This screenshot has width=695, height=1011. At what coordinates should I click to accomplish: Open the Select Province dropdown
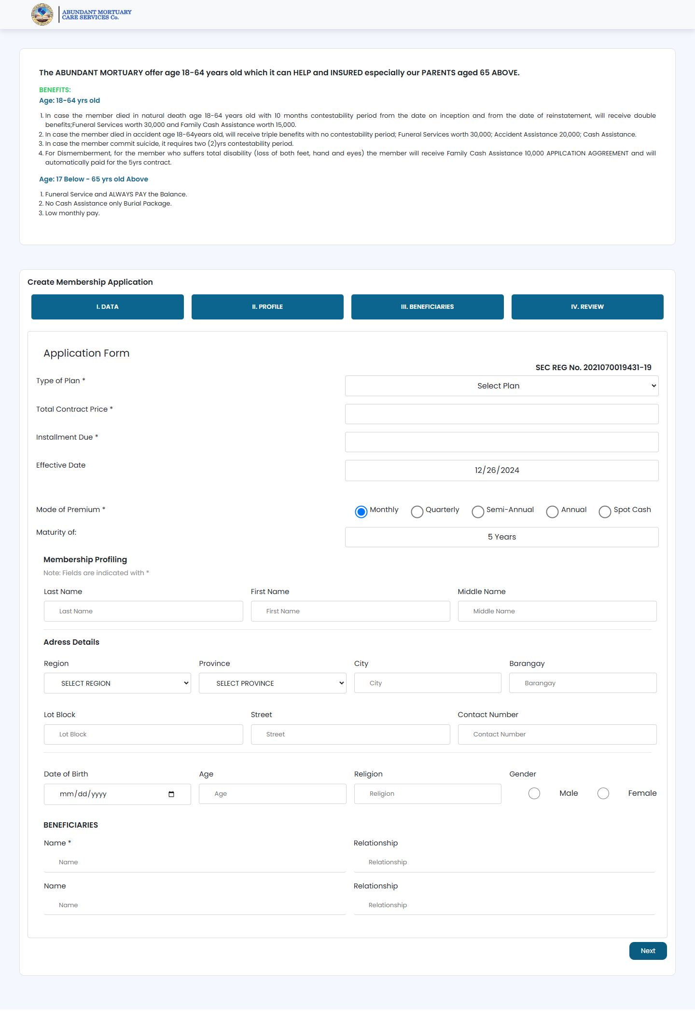coord(272,683)
